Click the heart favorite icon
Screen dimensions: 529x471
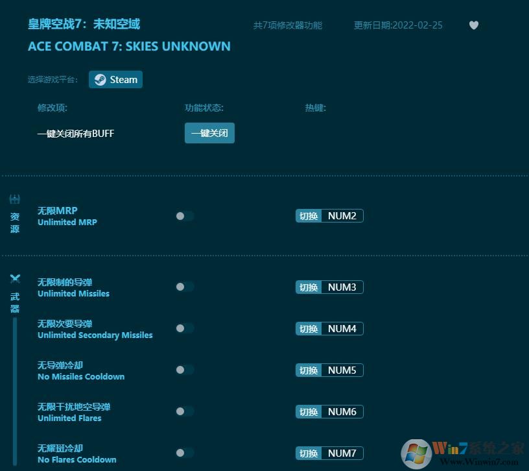474,25
